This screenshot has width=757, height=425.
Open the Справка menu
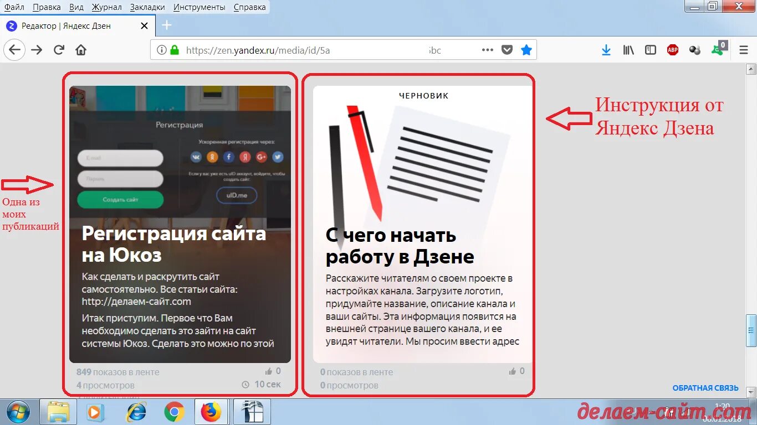[x=249, y=7]
